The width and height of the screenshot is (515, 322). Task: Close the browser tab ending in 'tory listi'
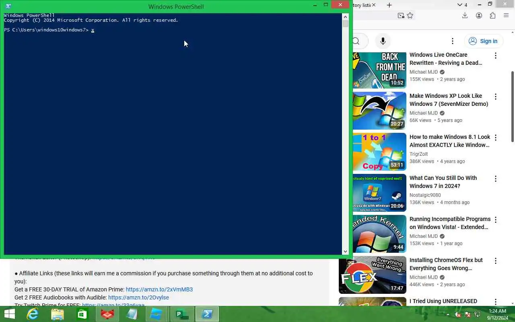coord(374,5)
